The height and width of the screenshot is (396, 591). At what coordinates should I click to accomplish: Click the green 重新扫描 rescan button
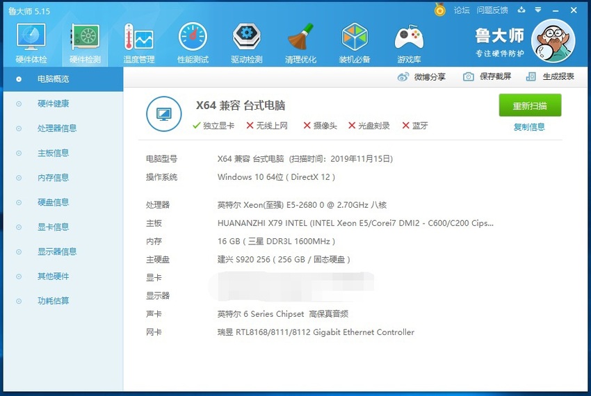point(530,106)
